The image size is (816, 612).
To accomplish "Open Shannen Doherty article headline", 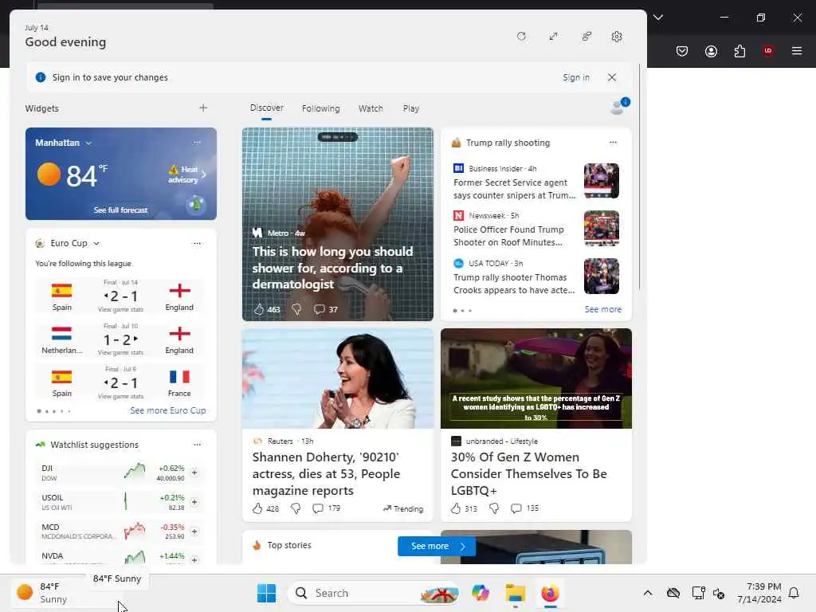I will (x=326, y=473).
